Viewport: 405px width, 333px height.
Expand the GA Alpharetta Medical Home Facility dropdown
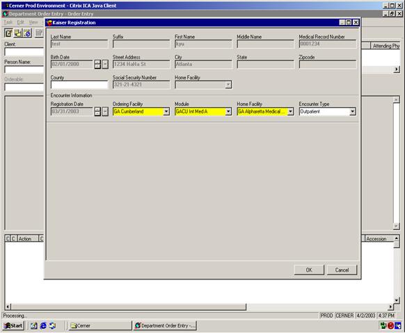click(x=291, y=111)
